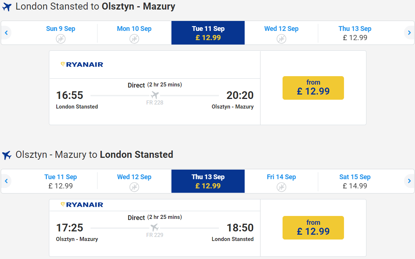Click the Ryanair logo on the return flight
The width and height of the screenshot is (415, 259).
(82, 205)
